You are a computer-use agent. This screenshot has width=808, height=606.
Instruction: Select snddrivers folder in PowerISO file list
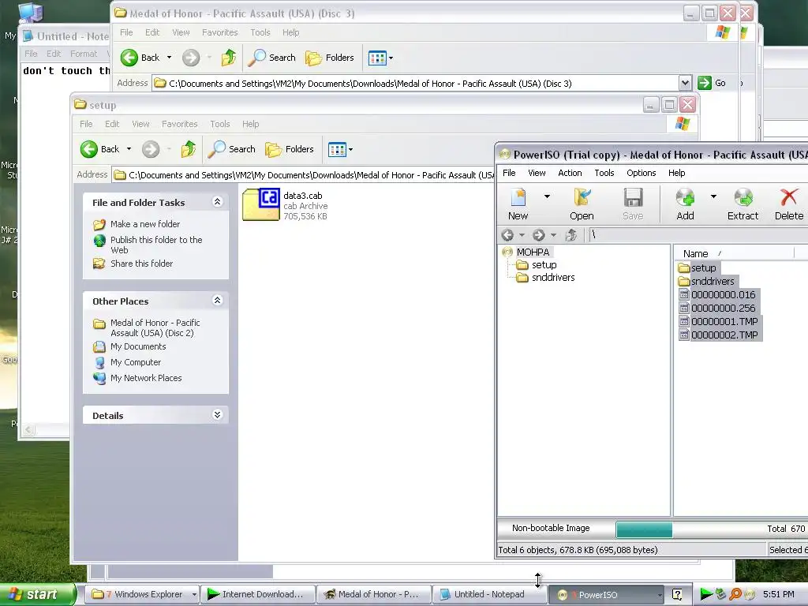(x=707, y=282)
